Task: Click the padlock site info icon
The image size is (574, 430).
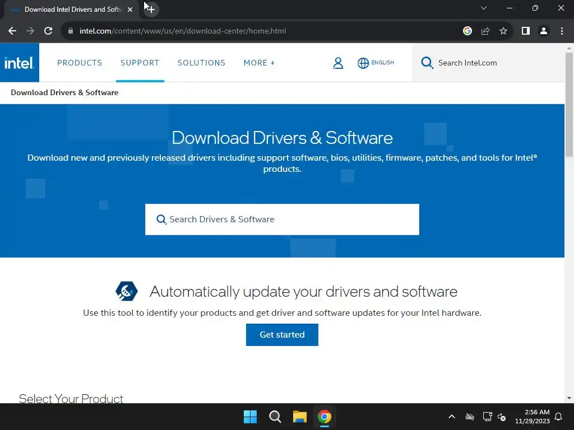Action: tap(71, 31)
